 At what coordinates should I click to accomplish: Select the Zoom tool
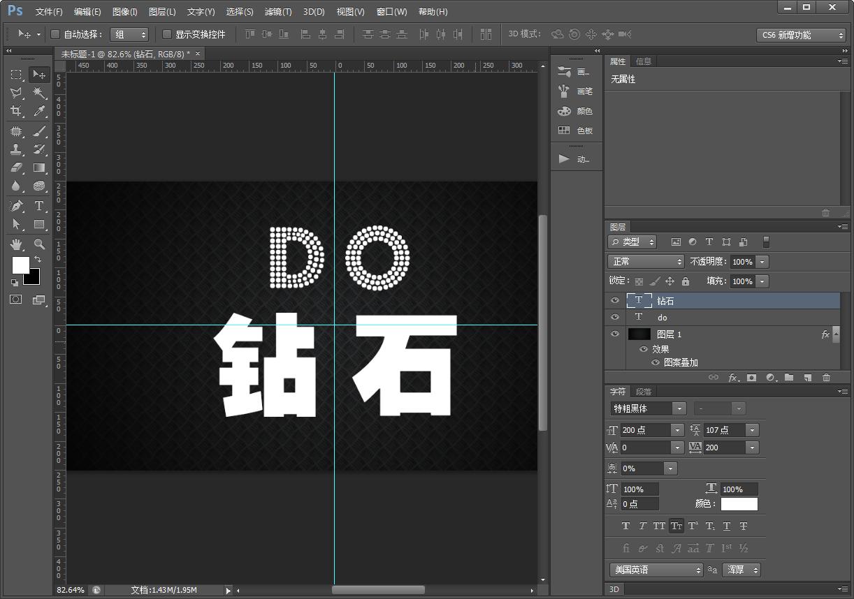(39, 244)
